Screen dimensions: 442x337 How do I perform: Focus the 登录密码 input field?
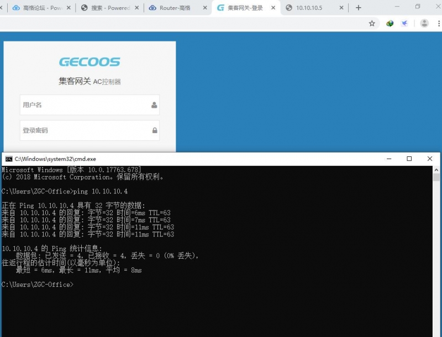[x=90, y=130]
